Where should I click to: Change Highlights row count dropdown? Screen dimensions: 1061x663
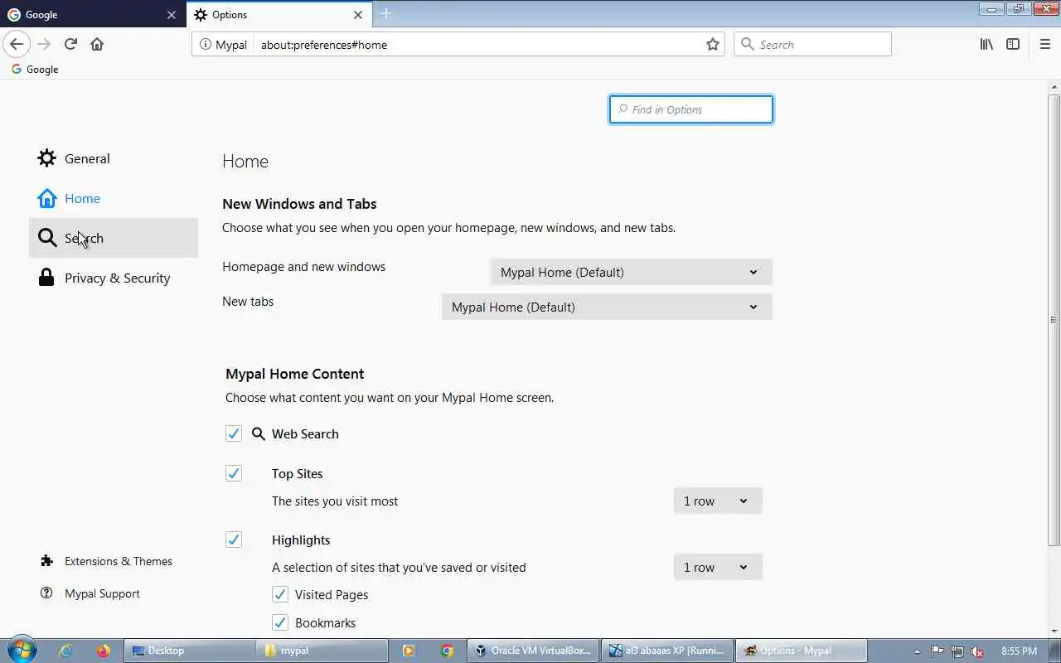[718, 567]
